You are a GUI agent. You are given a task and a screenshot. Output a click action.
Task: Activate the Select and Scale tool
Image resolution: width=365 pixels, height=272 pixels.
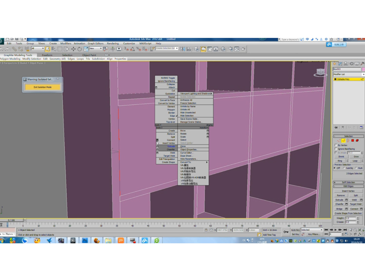[86, 49]
